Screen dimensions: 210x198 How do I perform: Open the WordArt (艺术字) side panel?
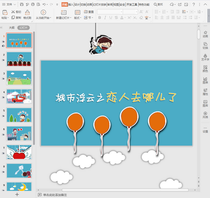(205, 57)
